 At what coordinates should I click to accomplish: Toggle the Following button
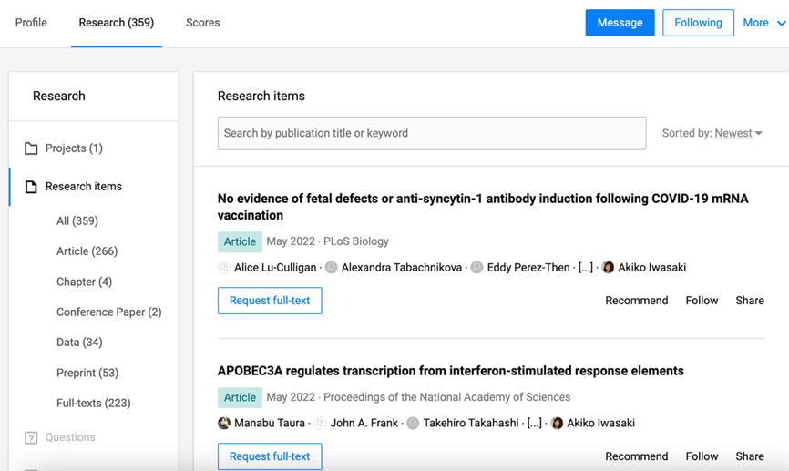coord(698,23)
